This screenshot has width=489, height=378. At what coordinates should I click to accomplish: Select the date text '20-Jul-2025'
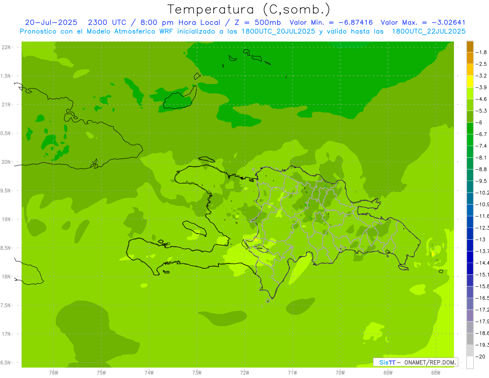51,22
